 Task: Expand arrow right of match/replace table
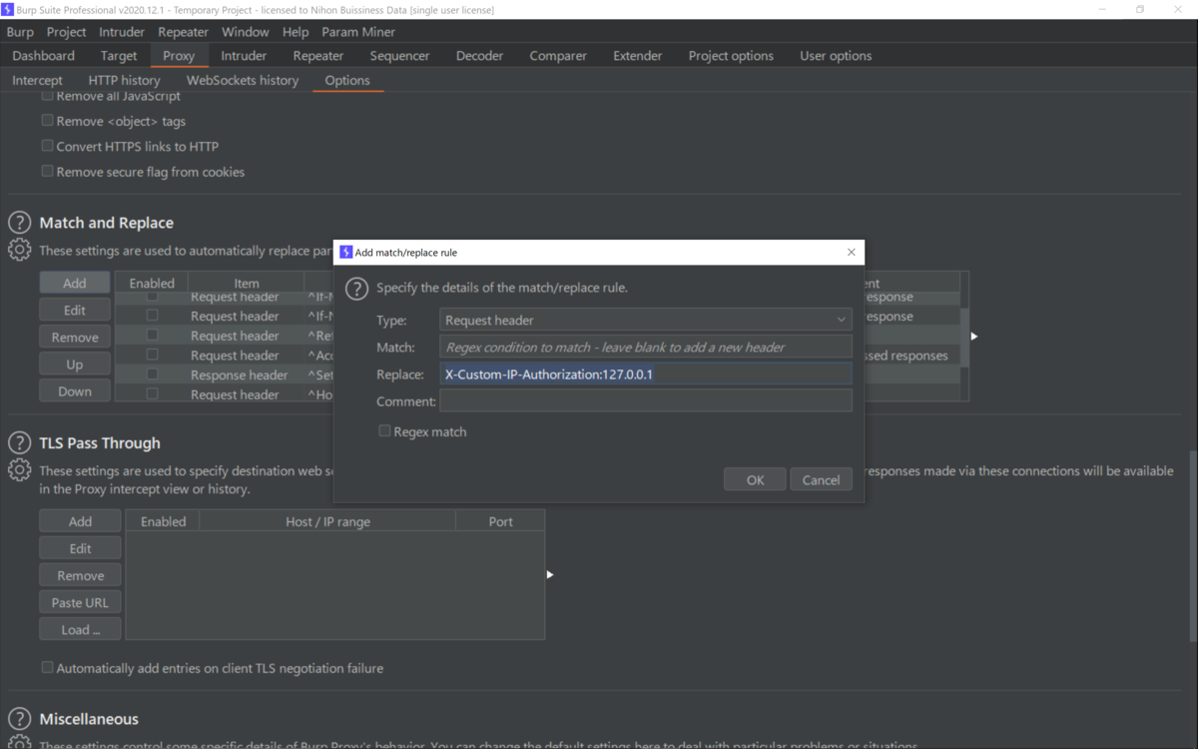click(x=974, y=337)
